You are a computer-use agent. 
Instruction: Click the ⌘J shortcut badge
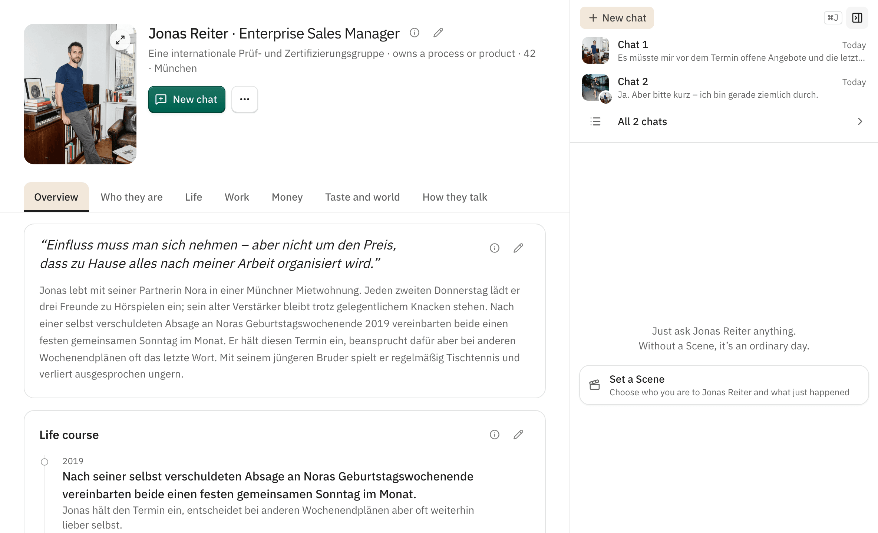pos(833,18)
